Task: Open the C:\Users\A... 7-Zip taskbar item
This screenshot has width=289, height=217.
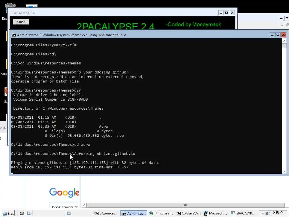Action: pos(188,213)
